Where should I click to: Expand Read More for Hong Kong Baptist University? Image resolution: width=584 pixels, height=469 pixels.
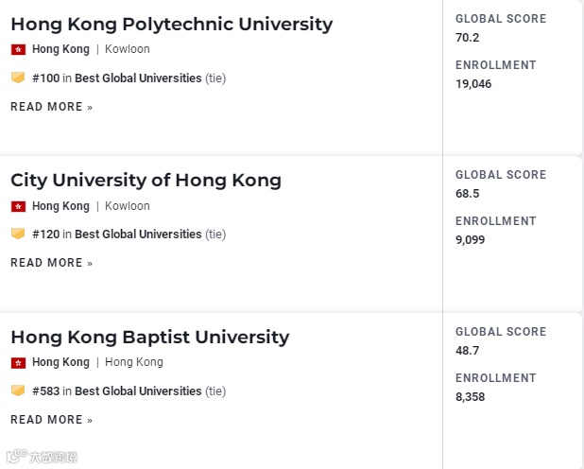[x=51, y=420]
